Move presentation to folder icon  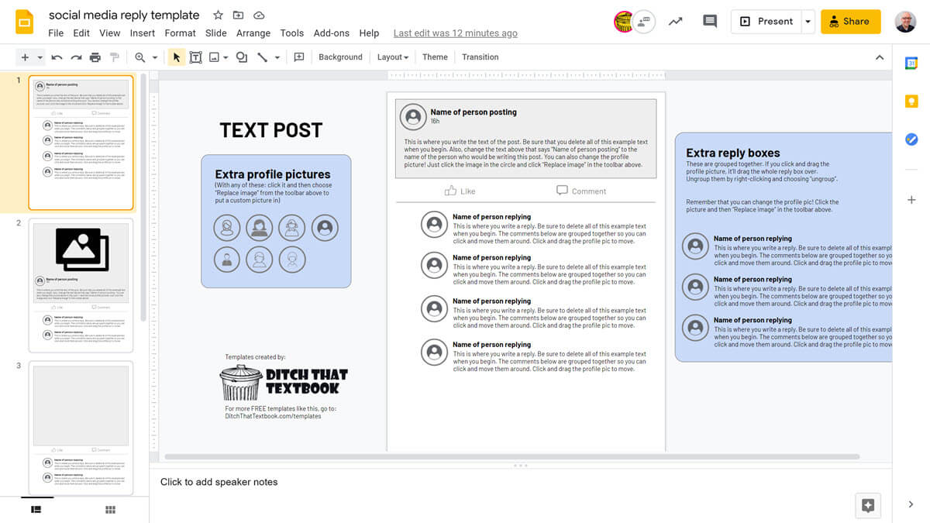238,15
